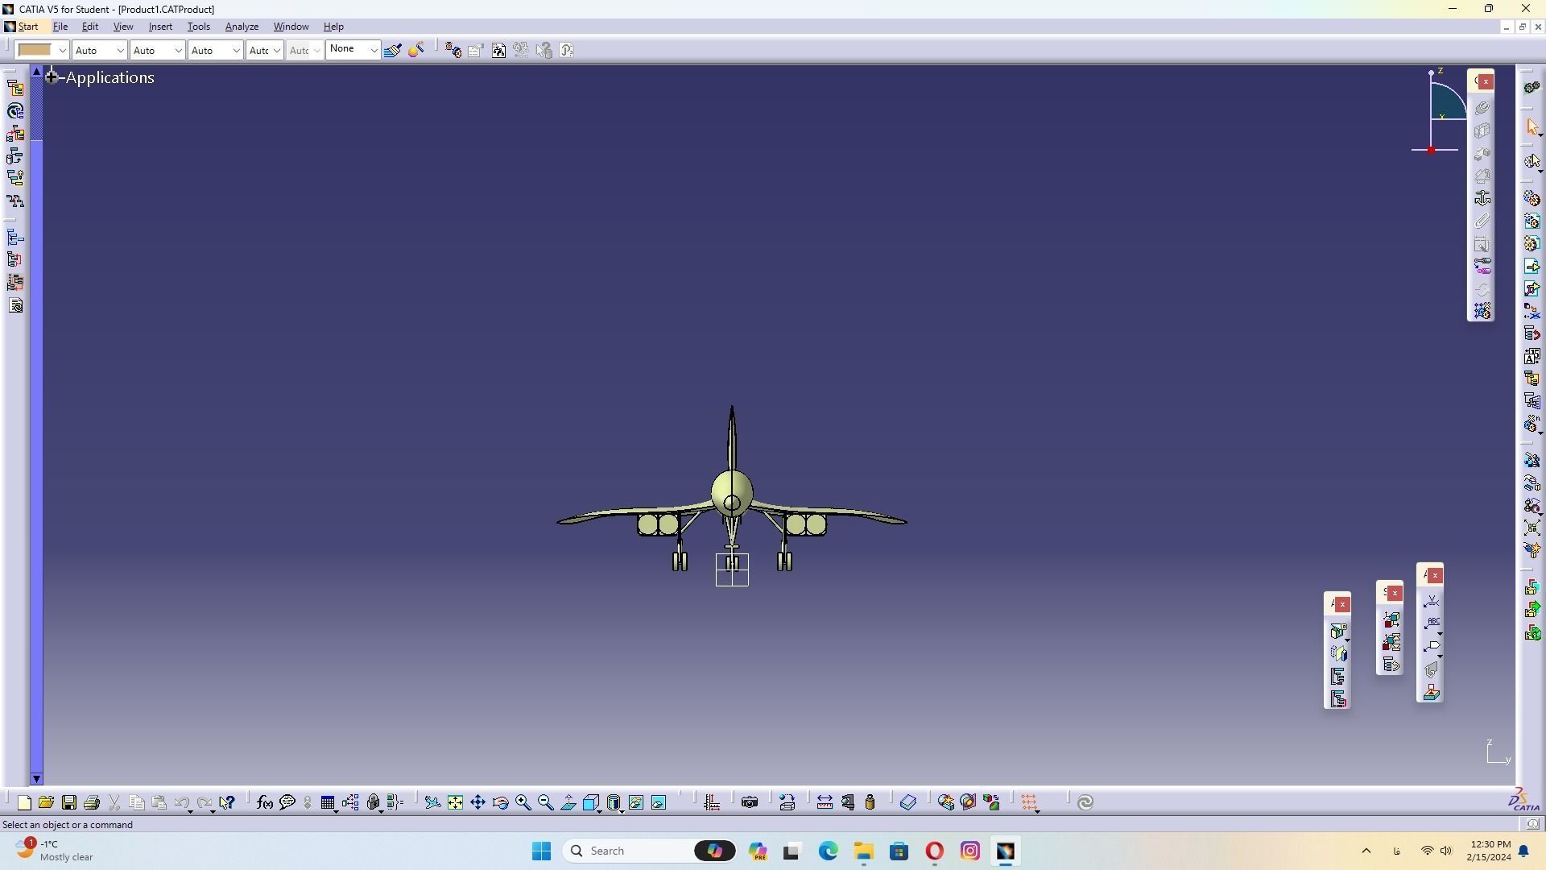Click the Fly mode airplane icon
The height and width of the screenshot is (870, 1546).
432,802
